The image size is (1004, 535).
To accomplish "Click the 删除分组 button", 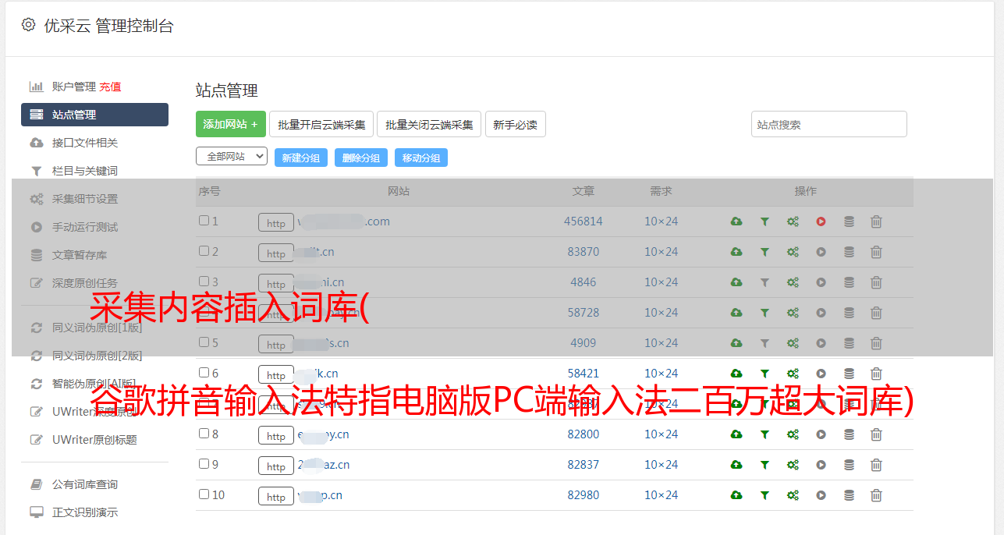I will 361,158.
